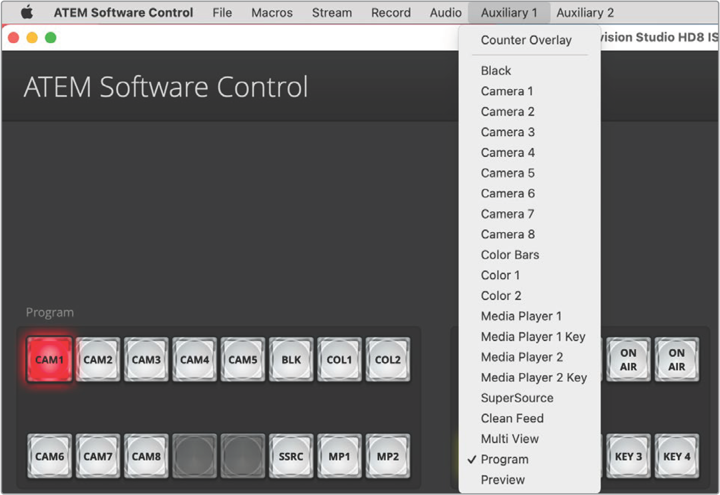Viewport: 720px width, 495px height.
Task: Switch program to CAM6
Action: (49, 456)
